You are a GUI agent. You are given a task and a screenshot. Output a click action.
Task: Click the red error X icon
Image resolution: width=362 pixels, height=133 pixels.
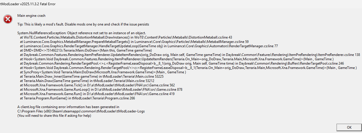(x=8, y=19)
